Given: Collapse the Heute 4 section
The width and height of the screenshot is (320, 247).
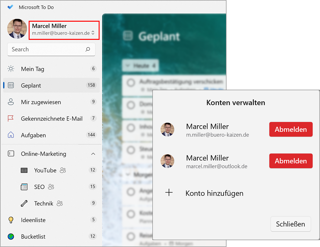Looking at the screenshot, I should point(140,65).
